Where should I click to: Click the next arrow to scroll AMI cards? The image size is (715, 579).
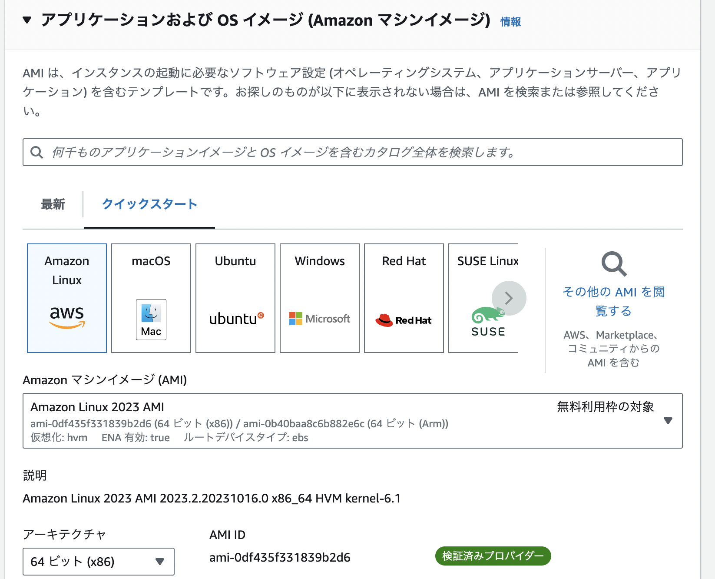coord(509,298)
